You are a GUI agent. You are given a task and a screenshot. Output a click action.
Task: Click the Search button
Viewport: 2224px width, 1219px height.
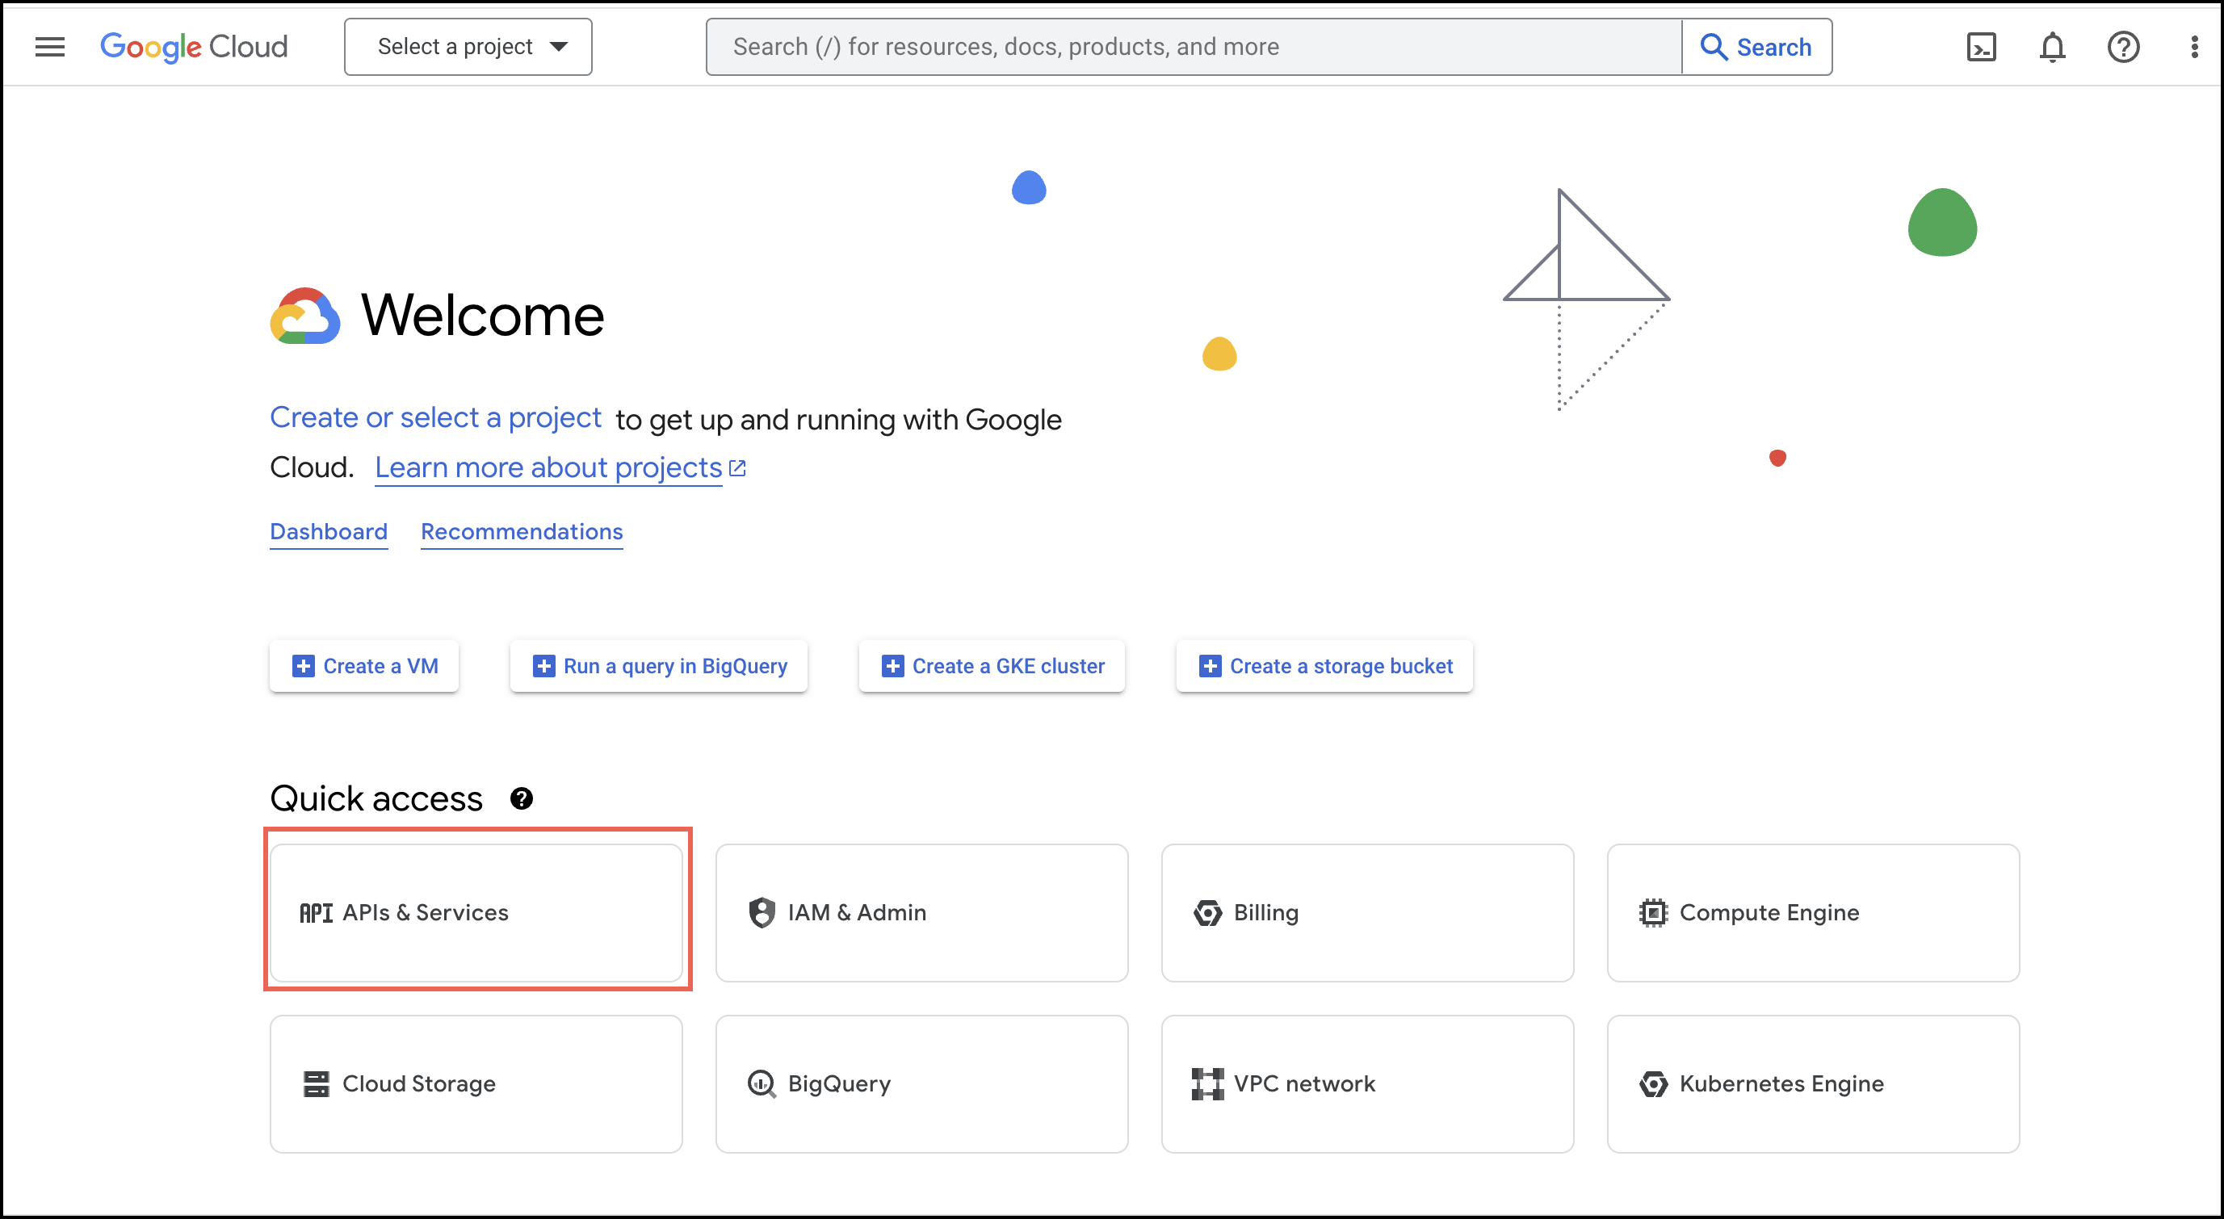pos(1757,47)
